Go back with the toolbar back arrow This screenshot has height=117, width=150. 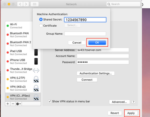coord(20,4)
